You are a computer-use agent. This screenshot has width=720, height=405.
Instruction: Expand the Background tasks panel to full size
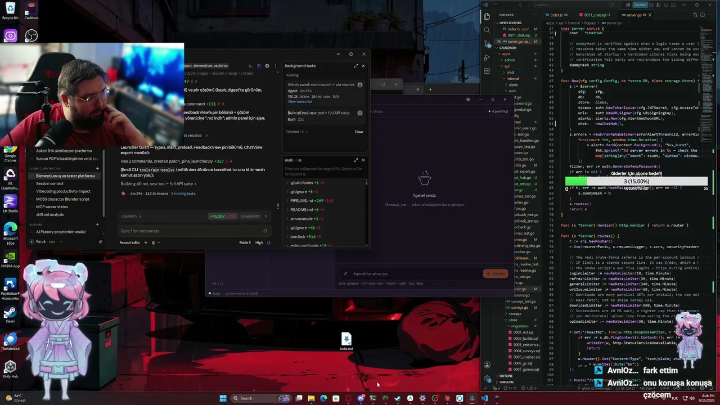pyautogui.click(x=355, y=66)
